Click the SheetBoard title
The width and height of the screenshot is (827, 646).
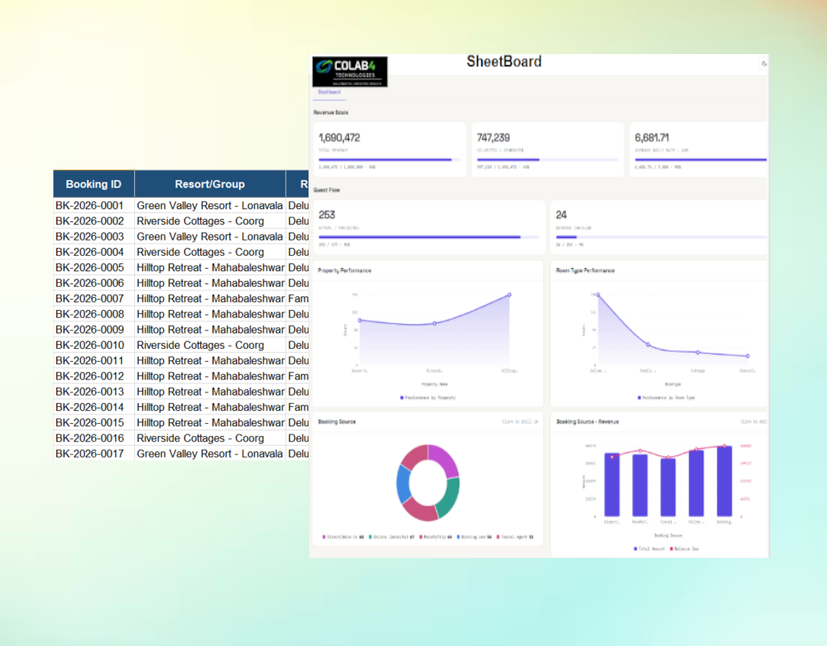504,61
